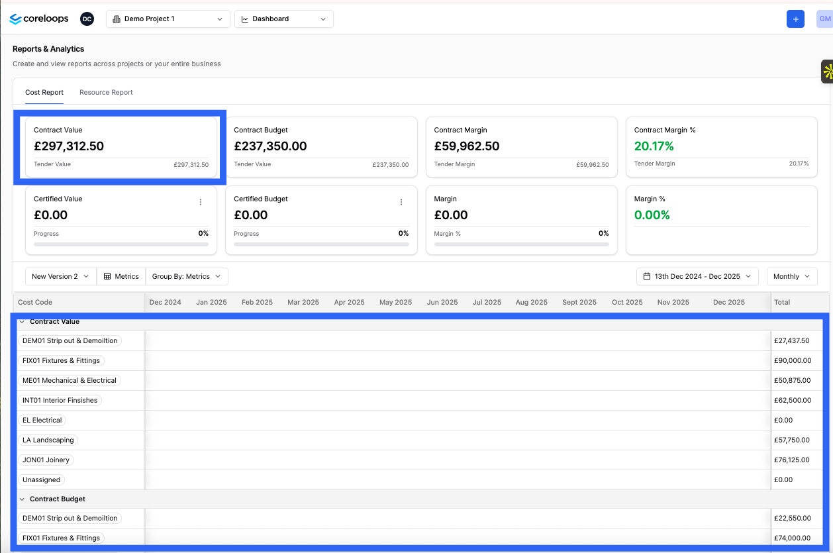This screenshot has width=833, height=553.
Task: Open the GM user avatar menu
Action: [824, 19]
